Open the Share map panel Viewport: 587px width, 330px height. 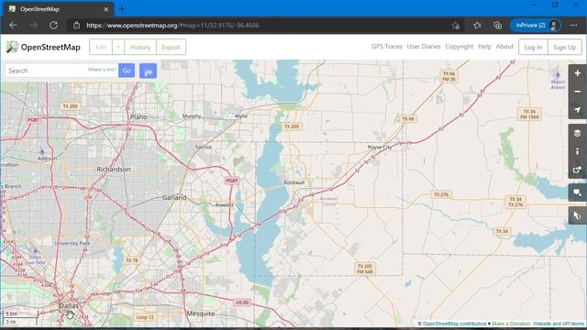[x=577, y=170]
